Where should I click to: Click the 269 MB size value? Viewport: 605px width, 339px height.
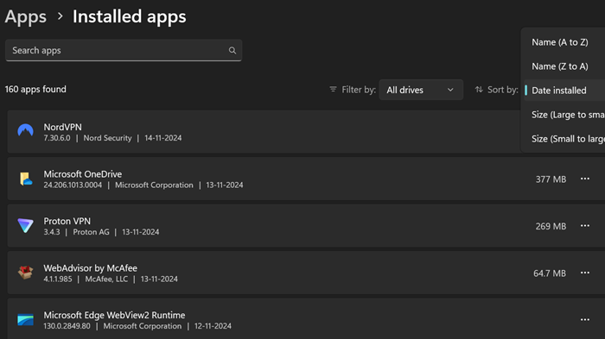551,226
